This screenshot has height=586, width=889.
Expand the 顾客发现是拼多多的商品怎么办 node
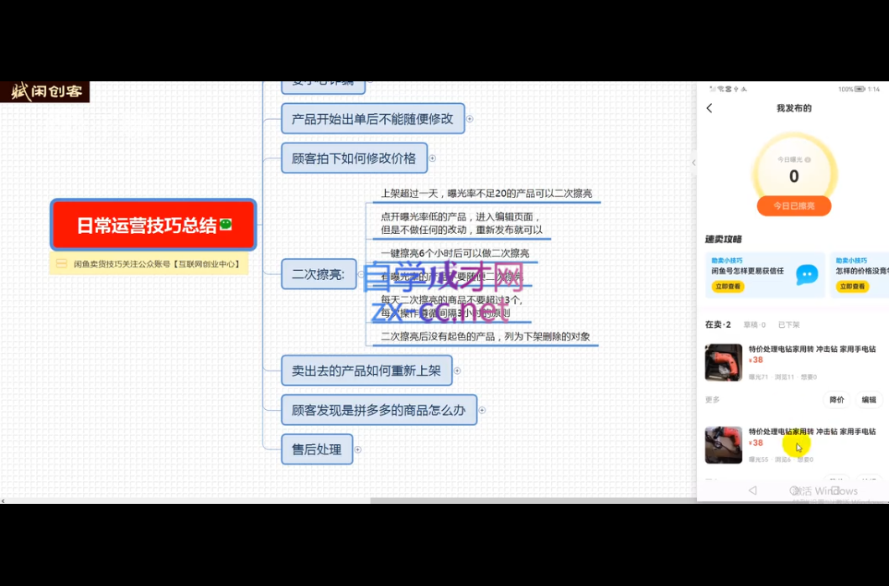pos(482,411)
